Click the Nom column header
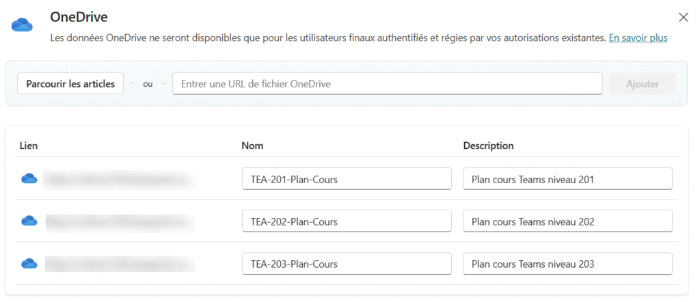 click(252, 146)
